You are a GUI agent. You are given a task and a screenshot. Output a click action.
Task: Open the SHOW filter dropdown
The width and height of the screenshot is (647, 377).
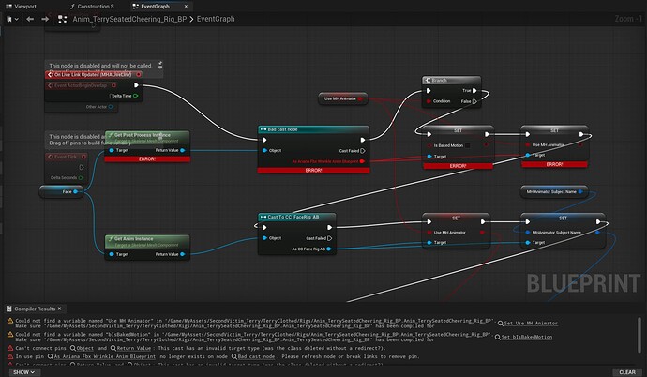tap(23, 372)
